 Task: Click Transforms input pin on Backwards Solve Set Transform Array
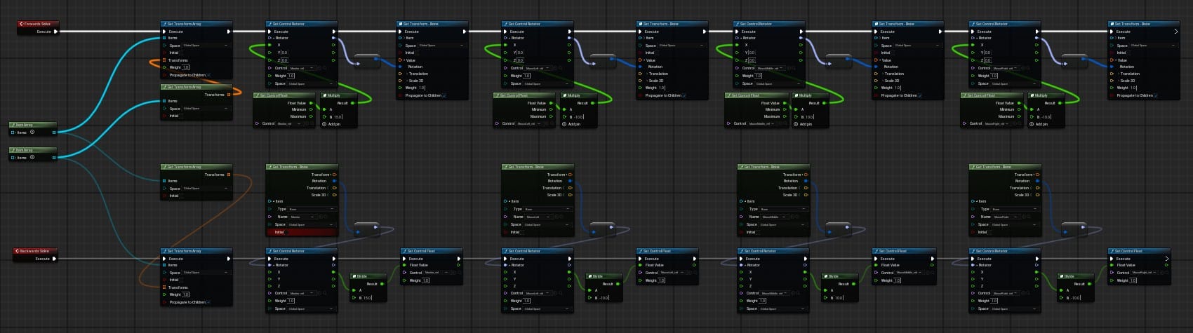(164, 287)
